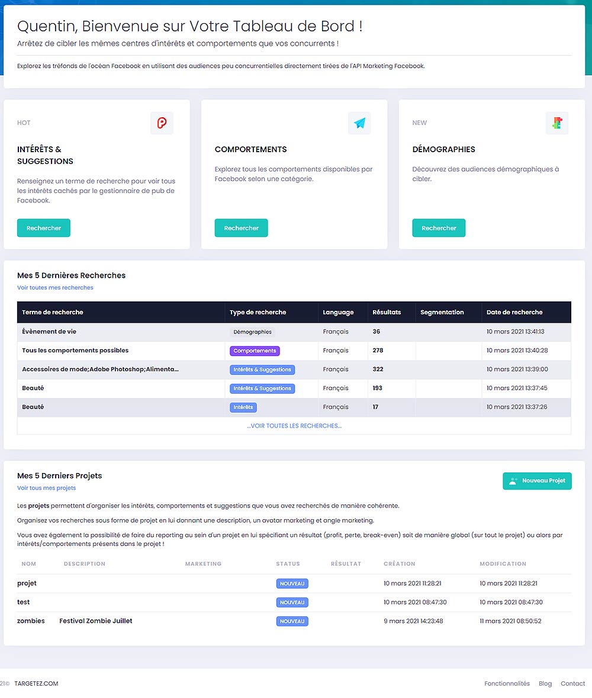The image size is (592, 698).
Task: Click the RÉSULTAT column header
Action: point(346,564)
